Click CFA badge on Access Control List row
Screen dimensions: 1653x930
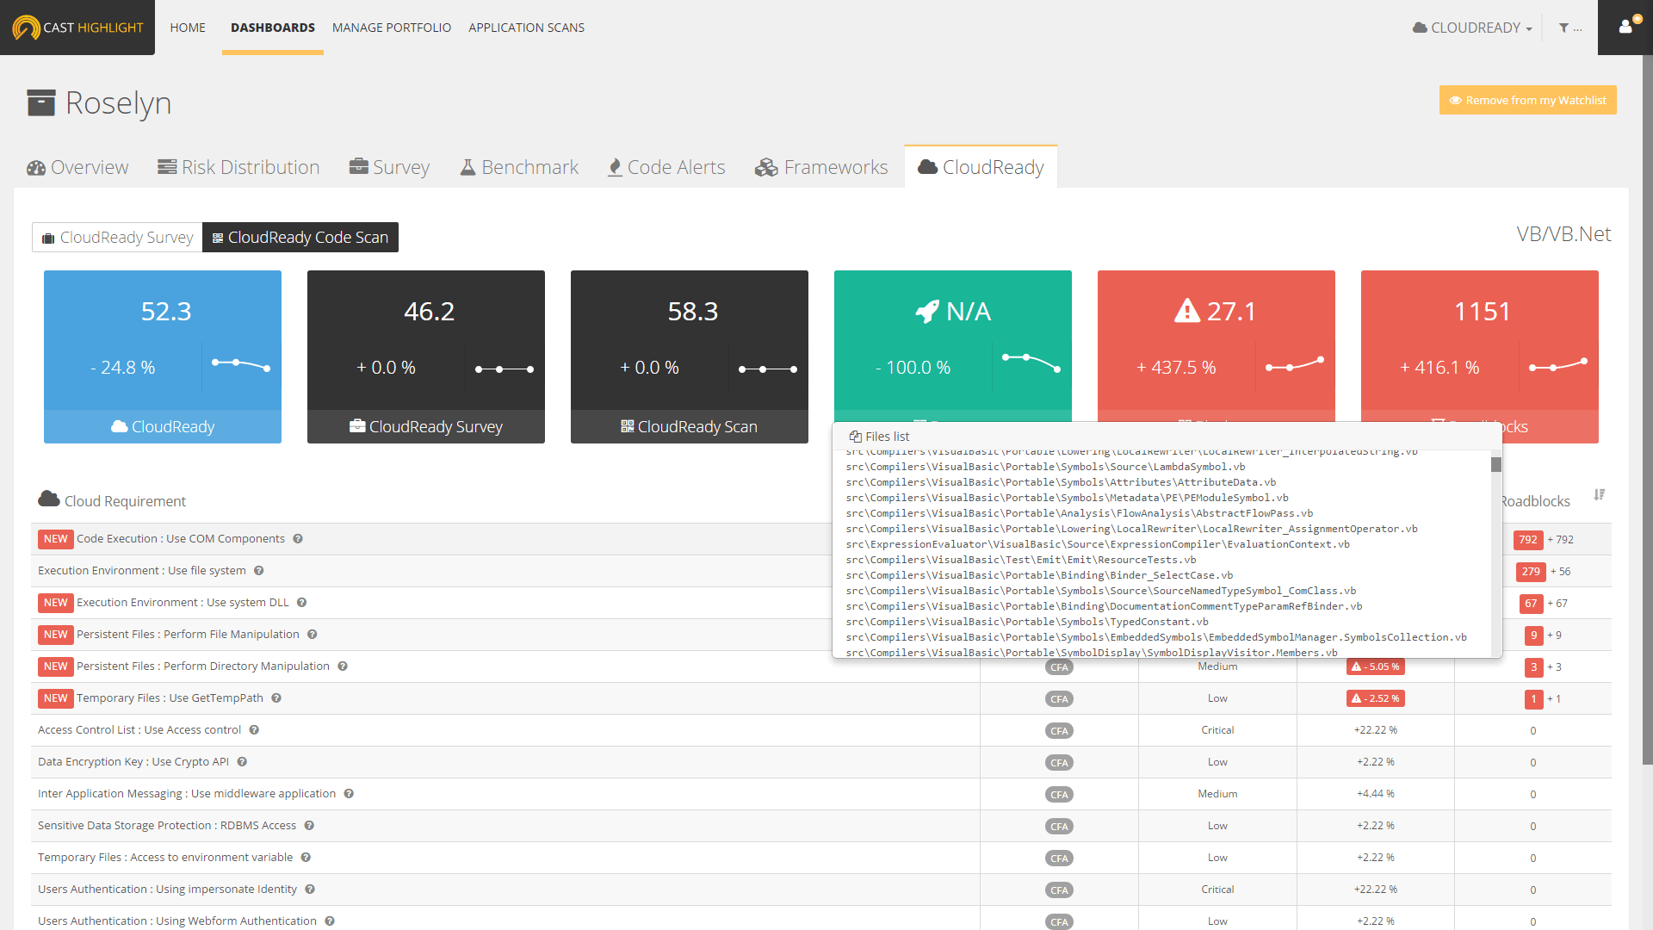(1059, 731)
